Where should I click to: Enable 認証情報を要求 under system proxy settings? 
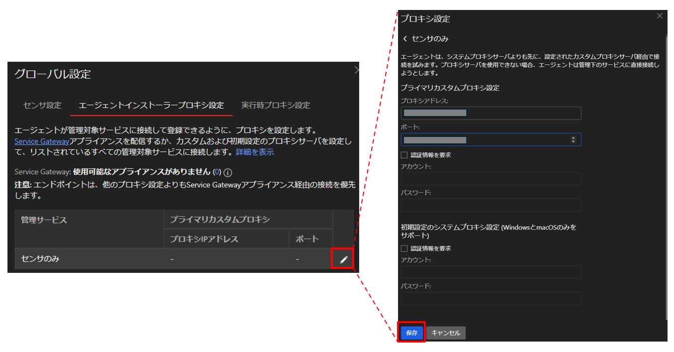(404, 248)
